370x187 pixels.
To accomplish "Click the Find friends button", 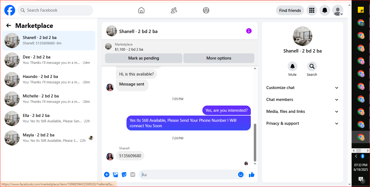I will [x=290, y=10].
